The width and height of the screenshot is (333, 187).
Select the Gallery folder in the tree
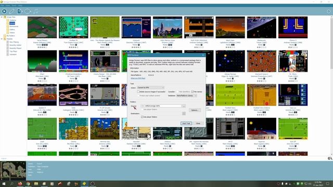(x=12, y=30)
